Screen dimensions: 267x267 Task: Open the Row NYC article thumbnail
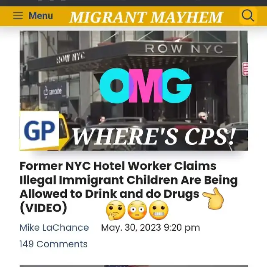point(133,91)
